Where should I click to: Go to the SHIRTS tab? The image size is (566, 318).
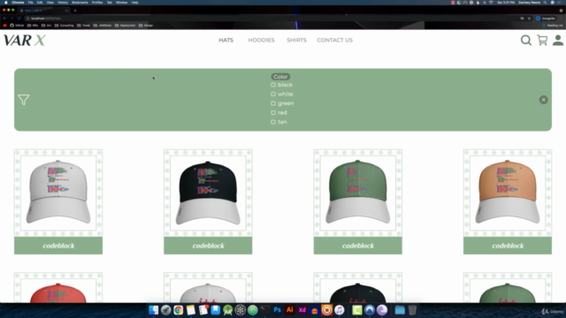(297, 40)
